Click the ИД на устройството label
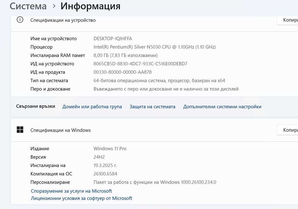Screen dimensions: 298x209 pyautogui.click(x=52, y=64)
